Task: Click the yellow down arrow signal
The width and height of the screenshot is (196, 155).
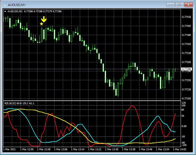Action: (x=44, y=19)
